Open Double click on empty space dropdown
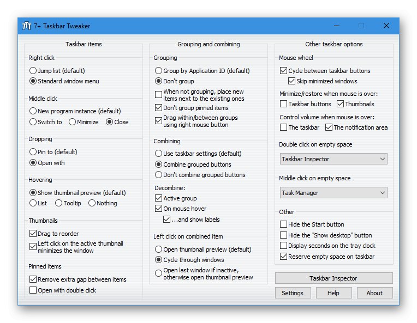Viewport: 417px width, 323px height. (x=333, y=159)
